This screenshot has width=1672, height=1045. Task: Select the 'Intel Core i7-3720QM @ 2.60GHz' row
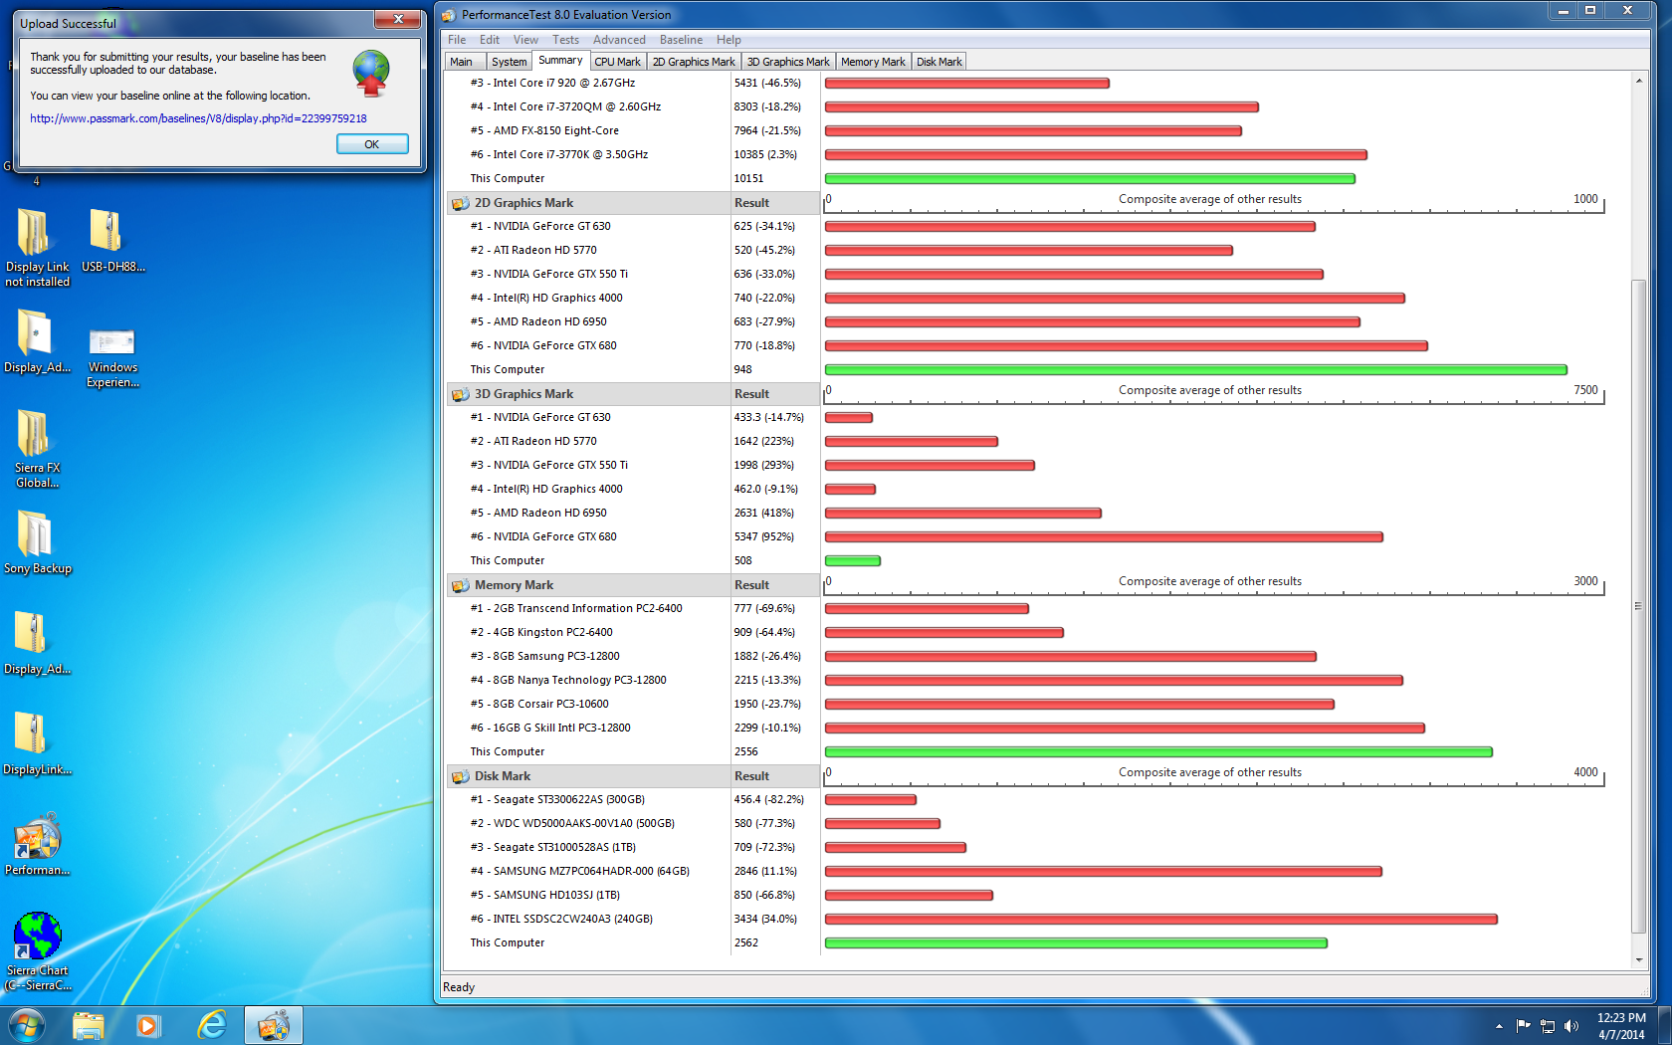(633, 107)
